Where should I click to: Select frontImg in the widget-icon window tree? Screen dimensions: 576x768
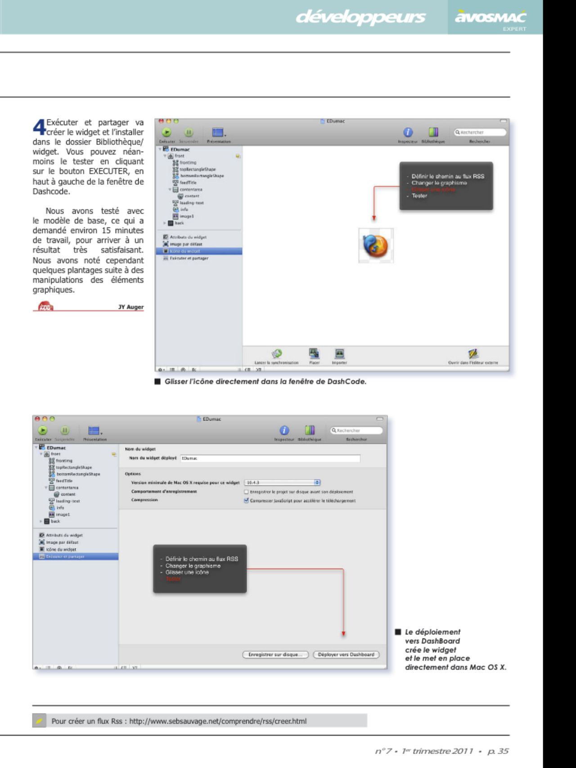pos(184,162)
